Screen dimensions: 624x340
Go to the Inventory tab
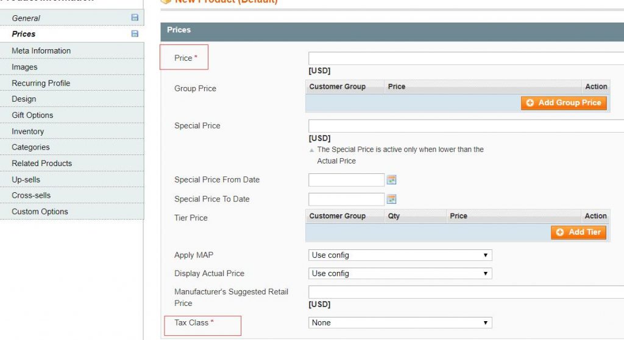pos(28,131)
